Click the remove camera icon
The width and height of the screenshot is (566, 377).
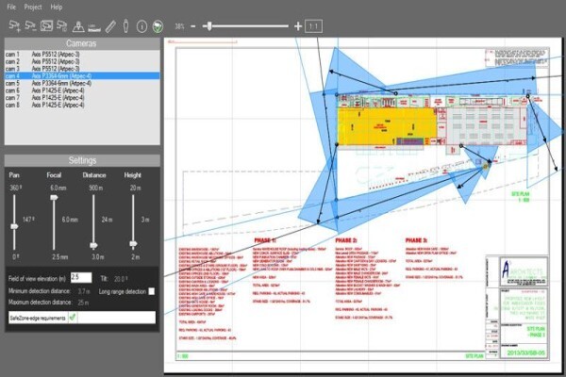click(30, 26)
